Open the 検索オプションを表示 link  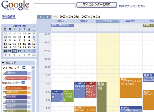[132, 6]
